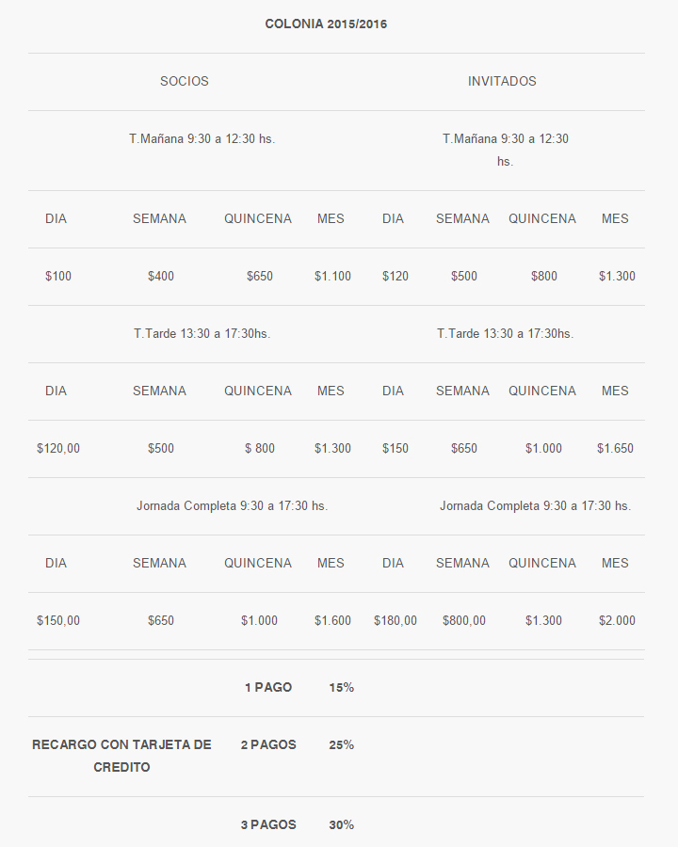
Task: Select the $2.000 full-day month price
Action: coord(617,621)
